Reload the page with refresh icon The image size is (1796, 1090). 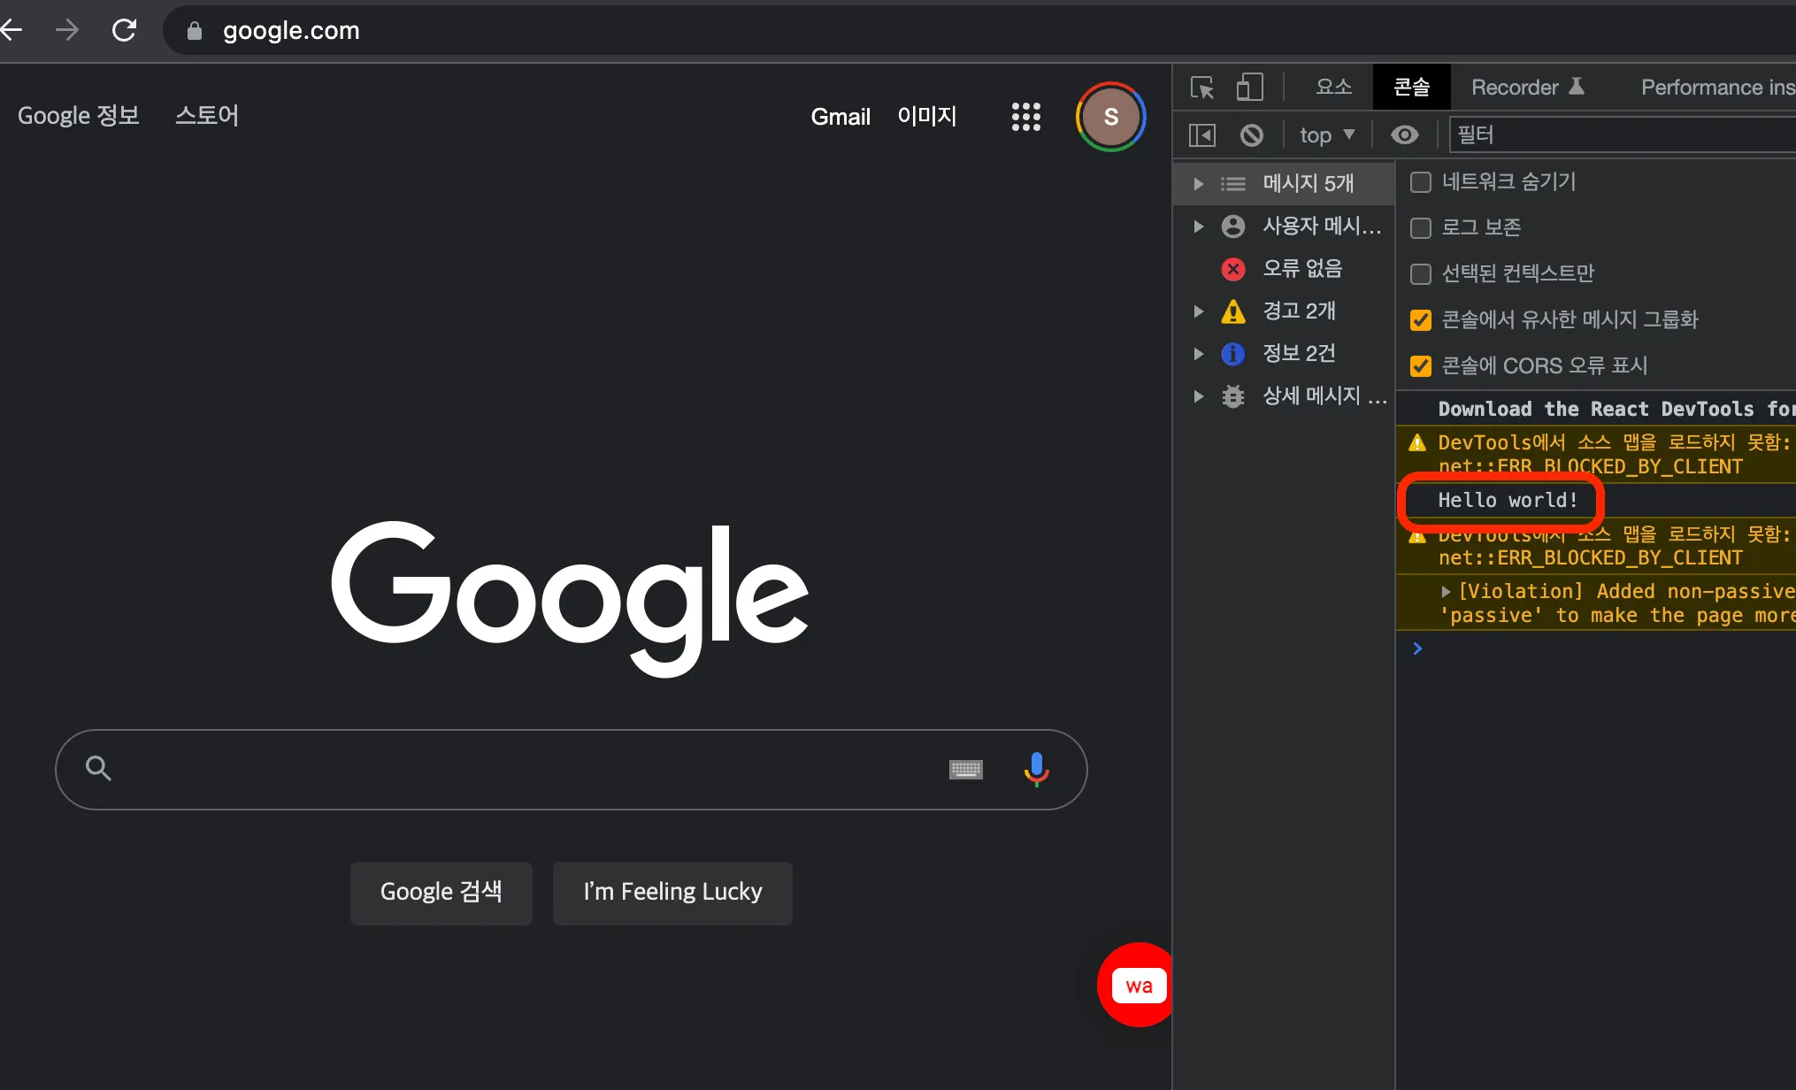tap(125, 30)
